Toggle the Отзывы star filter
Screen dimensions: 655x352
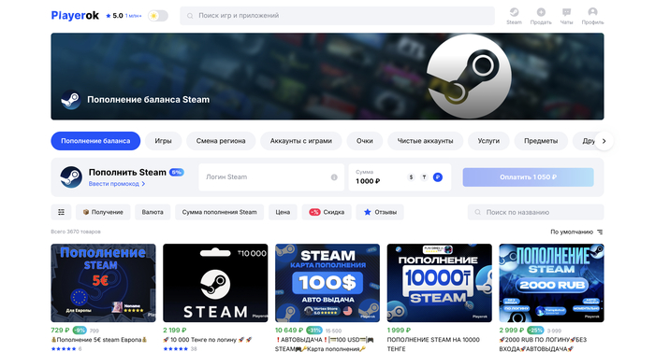point(380,212)
